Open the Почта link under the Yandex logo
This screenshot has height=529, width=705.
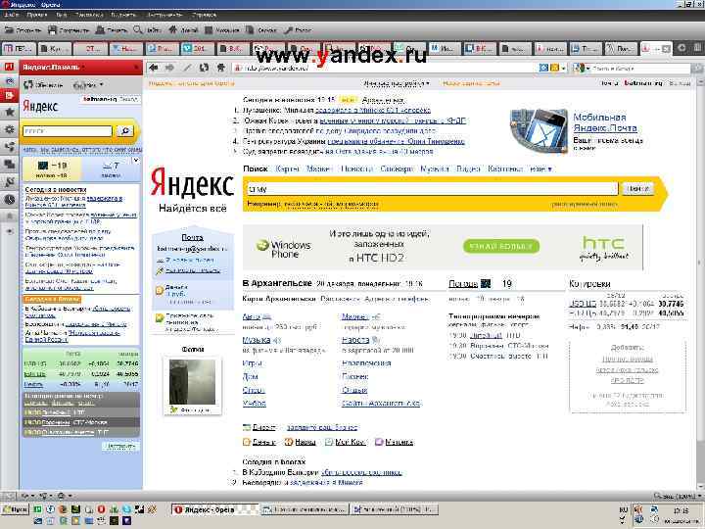(192, 237)
